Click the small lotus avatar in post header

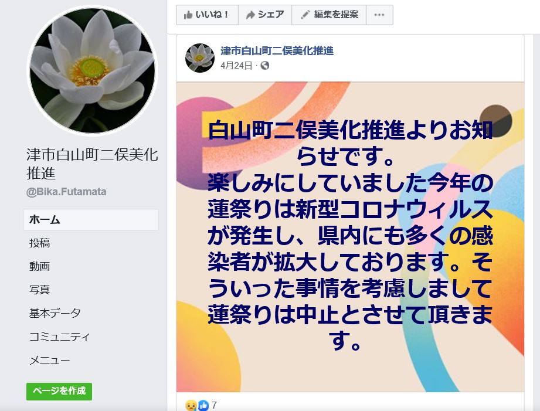pos(200,58)
